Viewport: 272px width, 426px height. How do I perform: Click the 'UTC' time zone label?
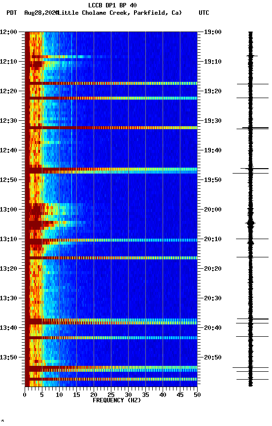coord(204,13)
